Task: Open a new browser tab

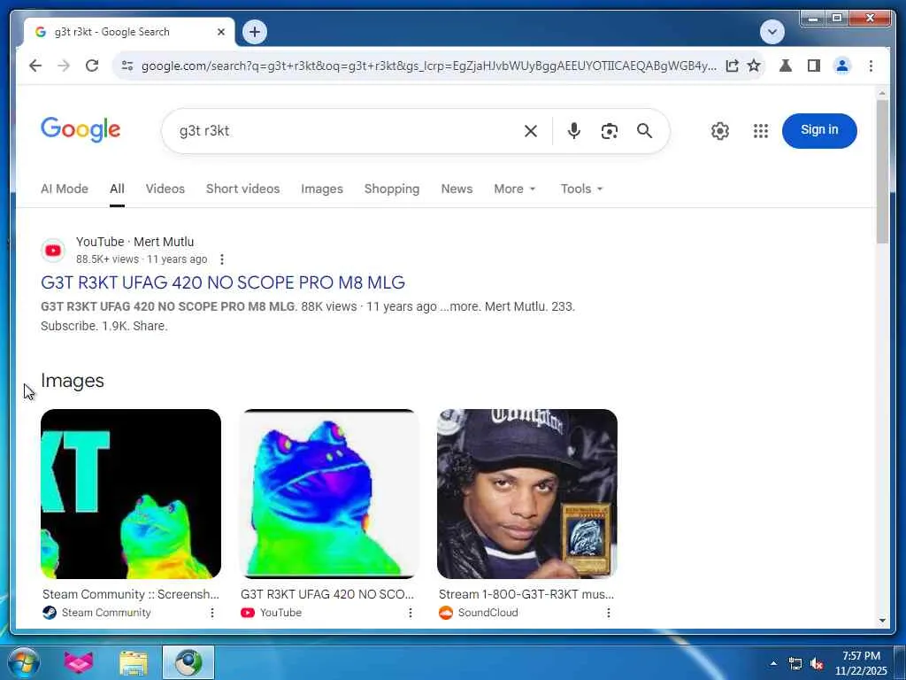Action: coord(255,32)
